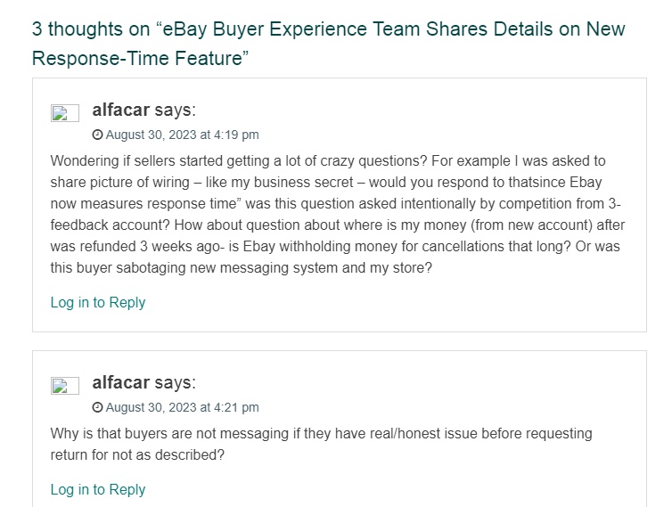Screen dimensions: 672x507
Task: Click the avatar image on the 4:21 pm comment
Action: tap(65, 386)
